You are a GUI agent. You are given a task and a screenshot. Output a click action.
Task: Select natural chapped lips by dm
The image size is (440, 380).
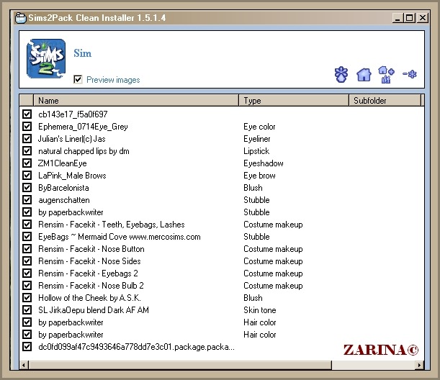click(84, 151)
